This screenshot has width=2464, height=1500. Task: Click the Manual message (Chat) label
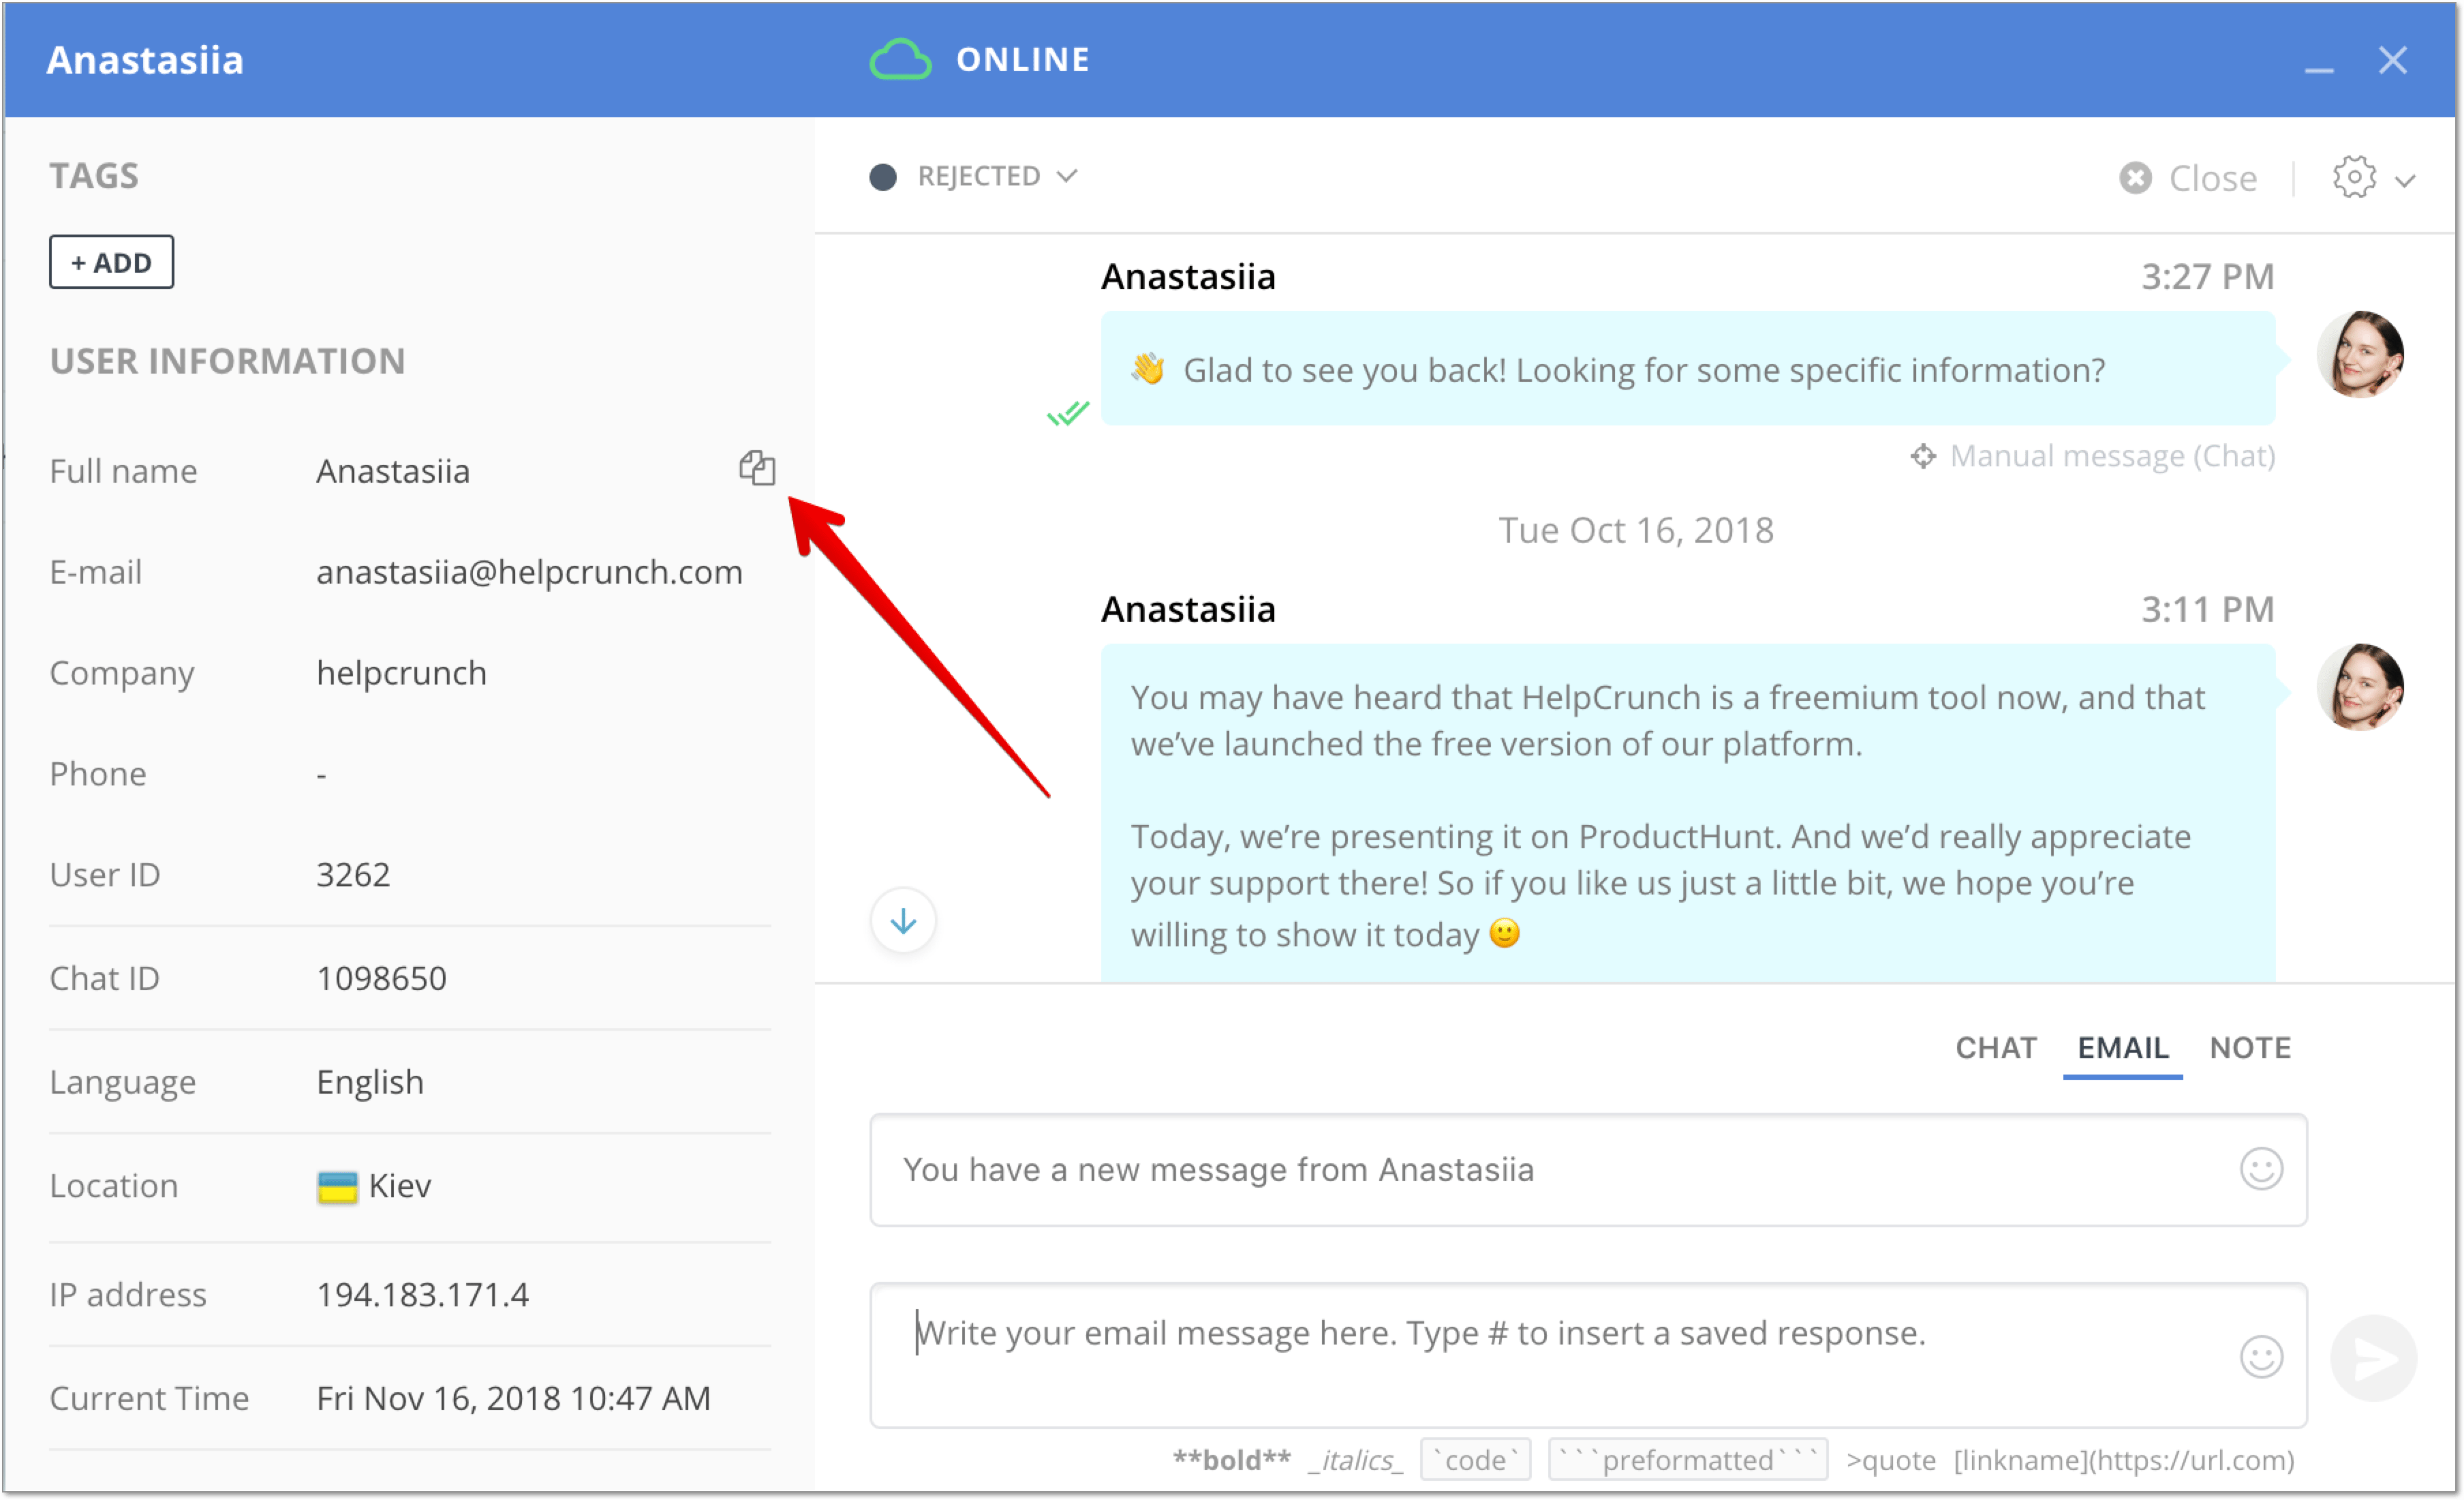point(2112,456)
